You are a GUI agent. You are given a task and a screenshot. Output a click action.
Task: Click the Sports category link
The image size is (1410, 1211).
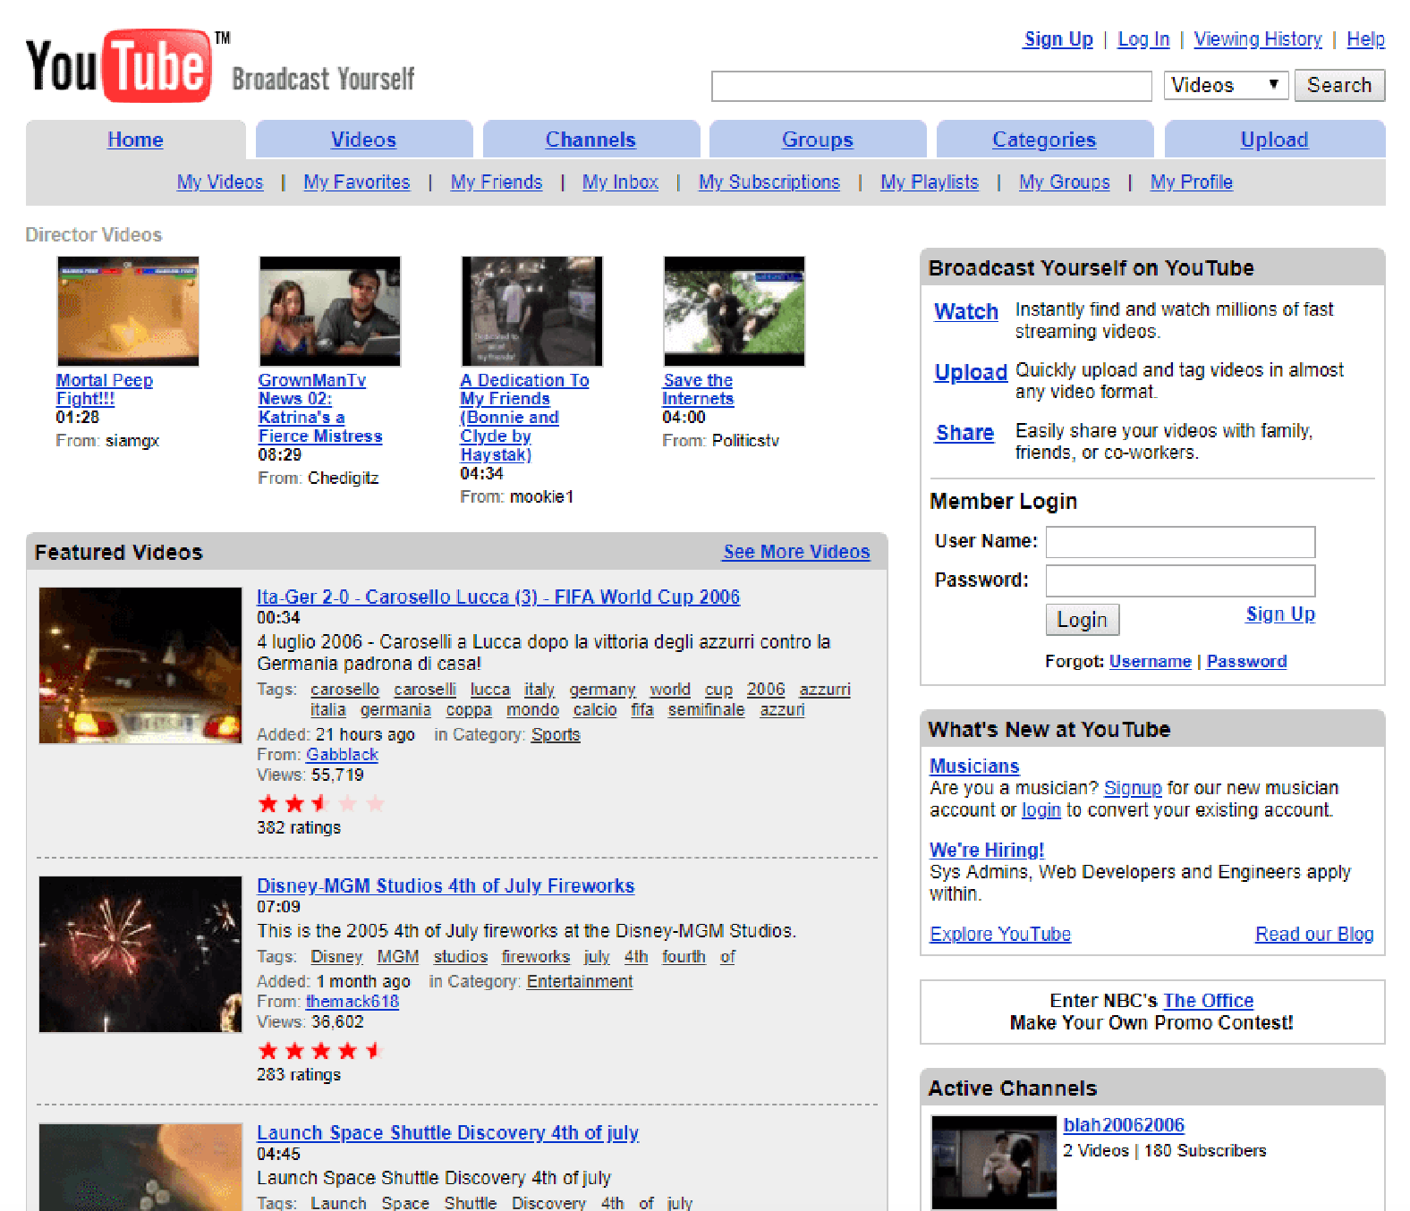coord(556,734)
